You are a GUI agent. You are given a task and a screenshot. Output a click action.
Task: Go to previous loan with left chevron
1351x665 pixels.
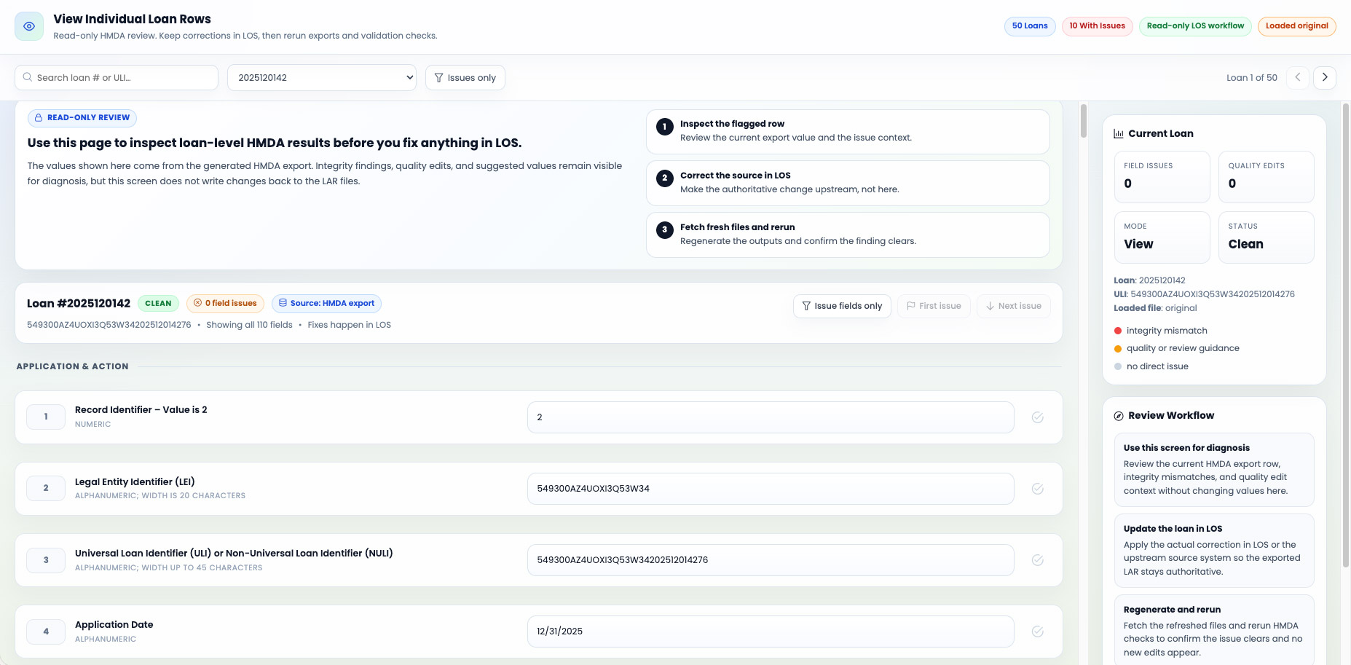(x=1297, y=77)
